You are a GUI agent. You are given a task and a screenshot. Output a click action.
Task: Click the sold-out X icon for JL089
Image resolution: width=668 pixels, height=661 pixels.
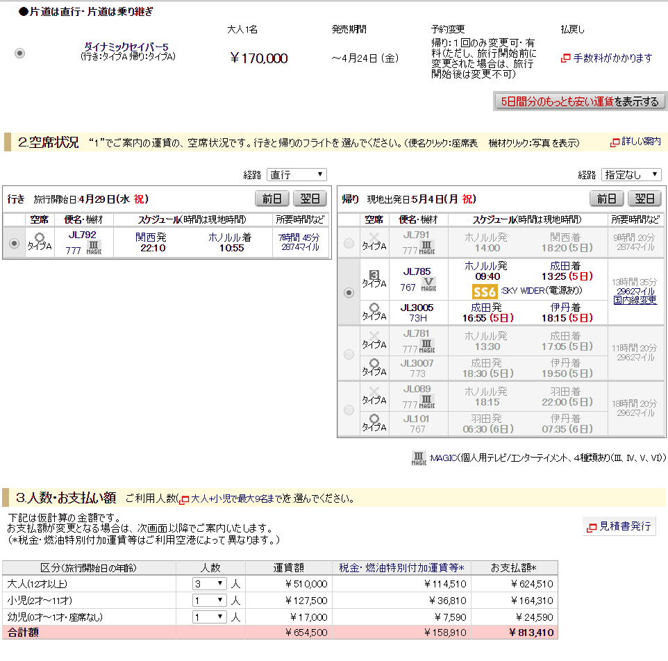pyautogui.click(x=374, y=391)
